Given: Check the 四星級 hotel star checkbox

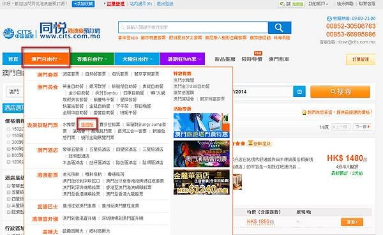Looking at the screenshot, I should coord(8,199).
